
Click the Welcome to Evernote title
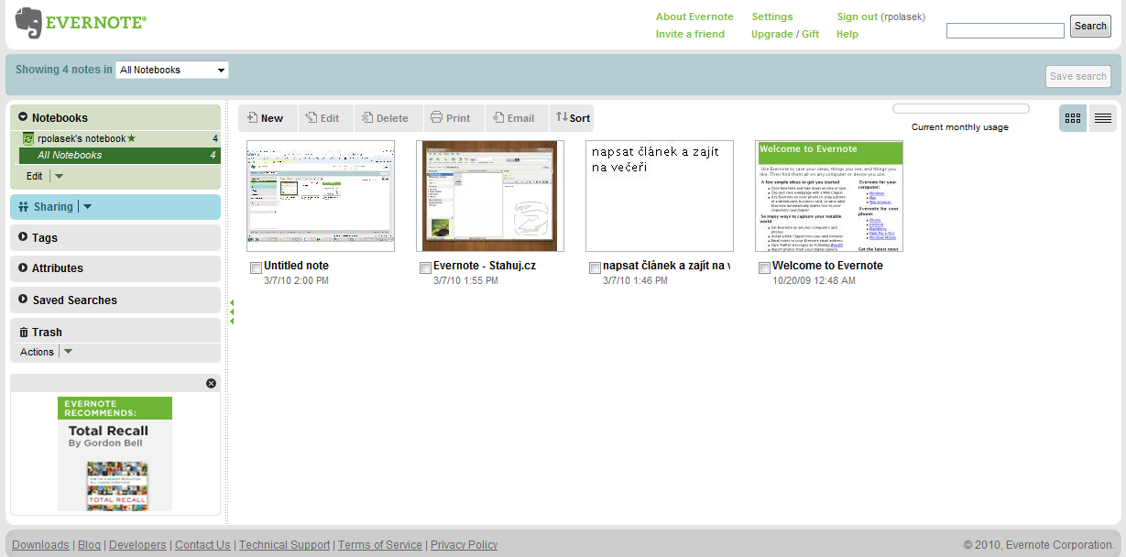[827, 266]
